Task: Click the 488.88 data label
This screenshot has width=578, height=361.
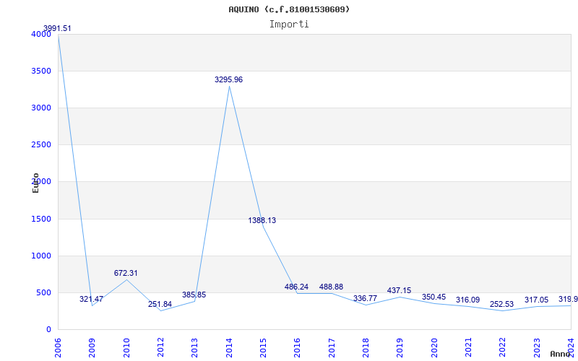Action: point(331,287)
